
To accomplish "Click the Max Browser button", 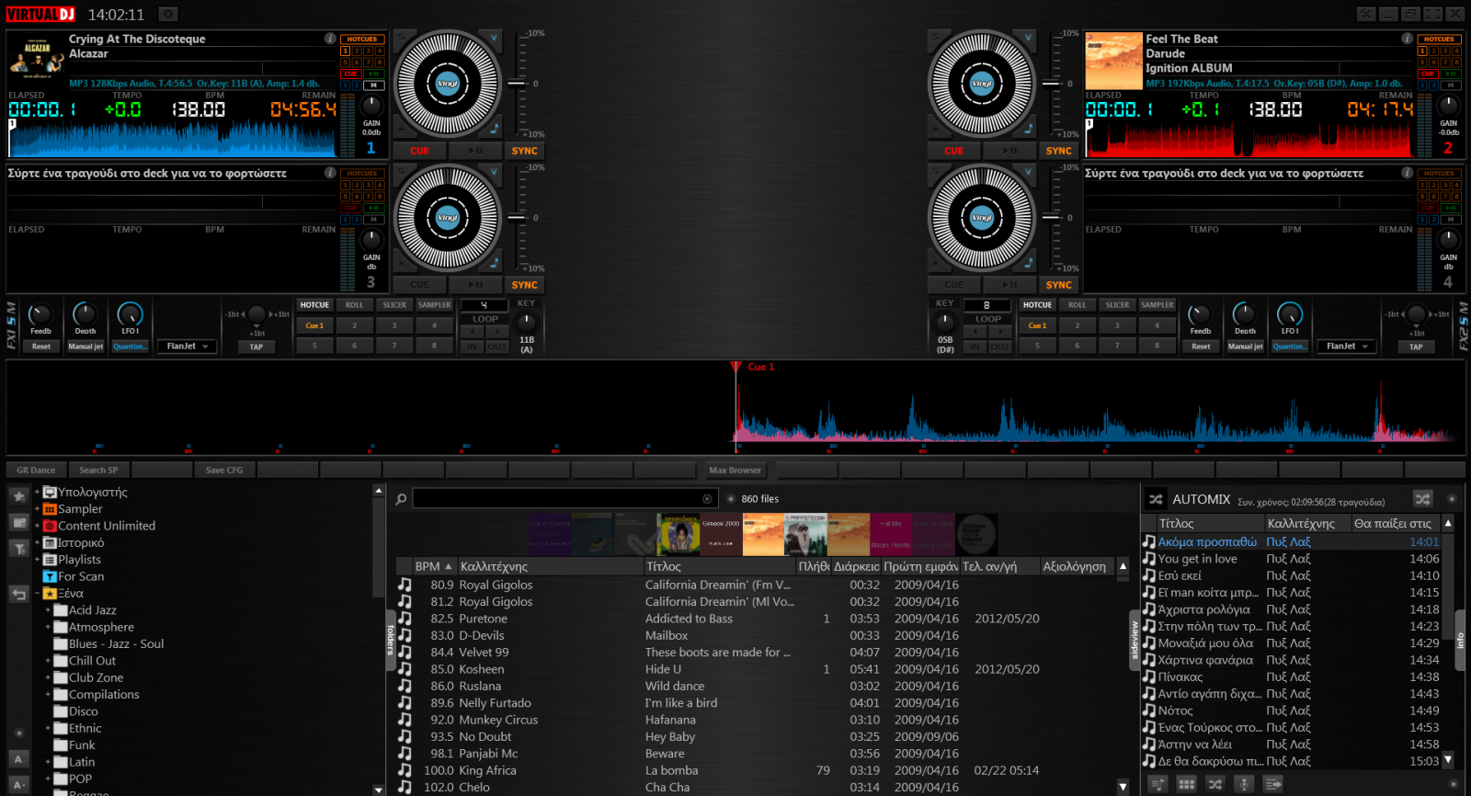I will (735, 470).
